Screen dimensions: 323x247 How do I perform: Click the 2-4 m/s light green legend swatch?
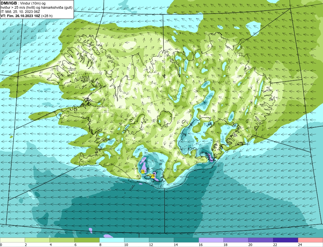pos(37,240)
